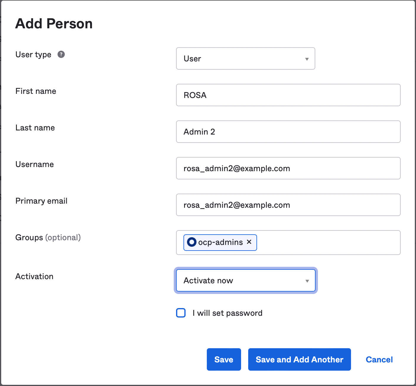The width and height of the screenshot is (416, 386).
Task: Click Save and Add Another
Action: [299, 359]
